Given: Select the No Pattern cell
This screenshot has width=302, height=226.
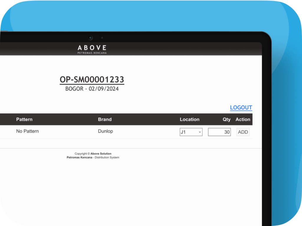Looking at the screenshot, I should click(x=27, y=131).
